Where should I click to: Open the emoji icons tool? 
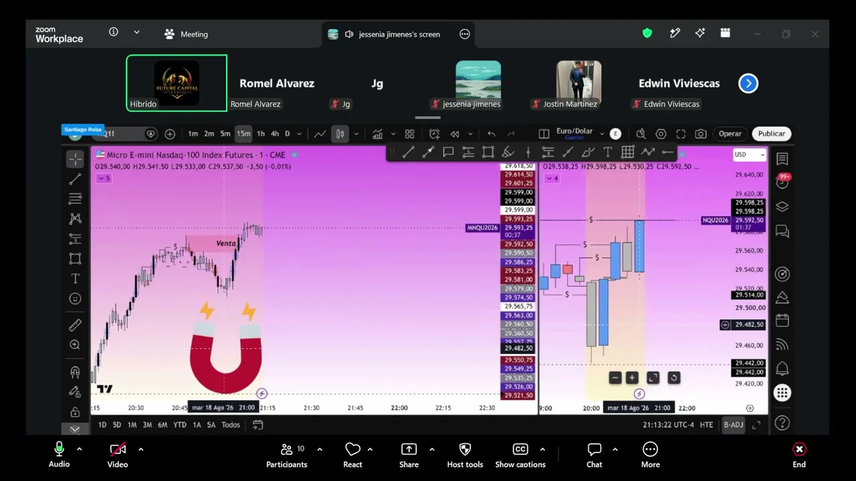click(x=75, y=299)
